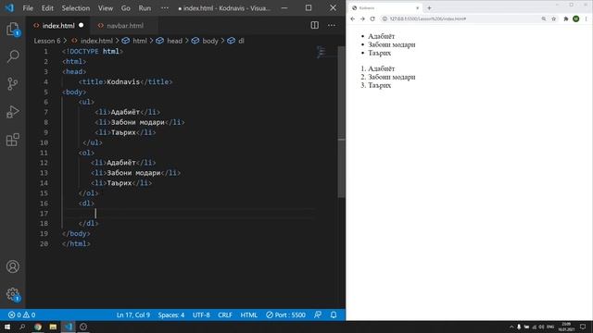
Task: Open Source Control view
Action: pos(13,83)
